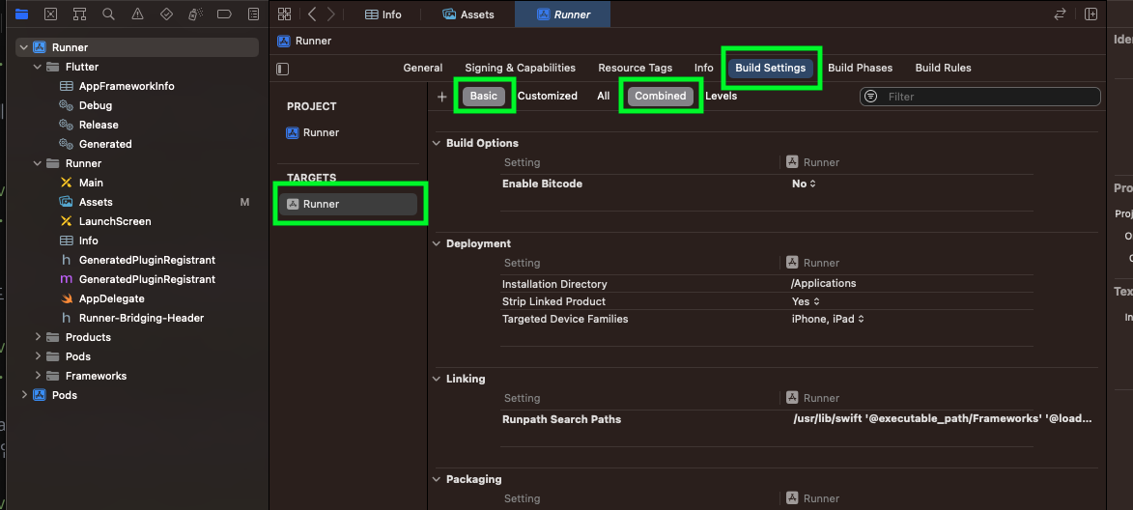Open the Issue navigator warning icon
Screen dimensions: 1133x510
pos(137,14)
